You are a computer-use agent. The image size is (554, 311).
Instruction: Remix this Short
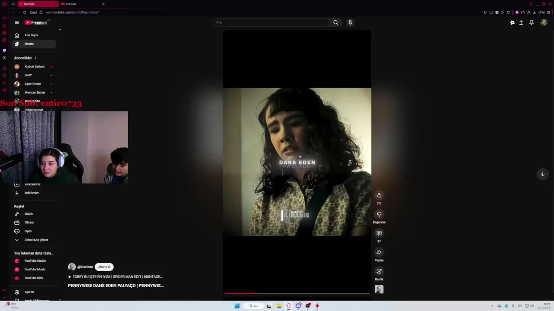tap(379, 271)
